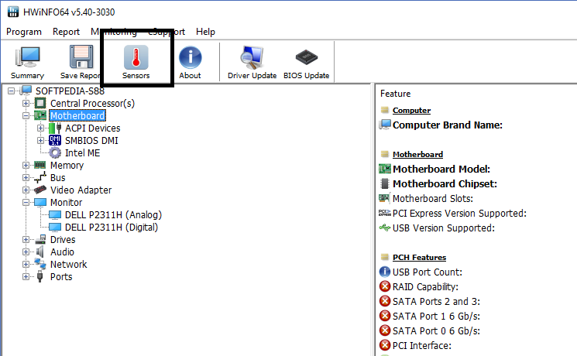Open the Help menu
577x356 pixels.
(x=205, y=32)
